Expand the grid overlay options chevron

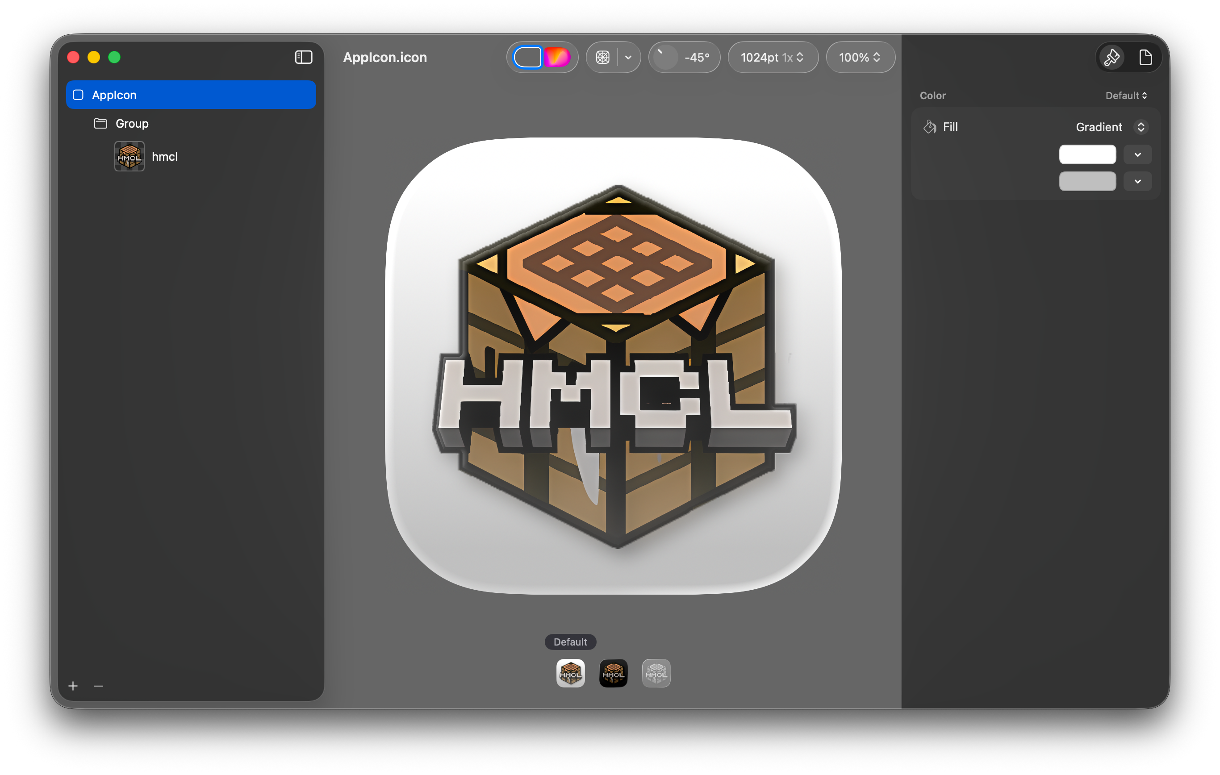(628, 57)
